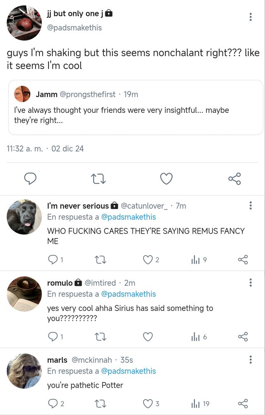Viewport: 265px width, 415px height.
Task: View analytics of marls' reply
Action: [195, 403]
